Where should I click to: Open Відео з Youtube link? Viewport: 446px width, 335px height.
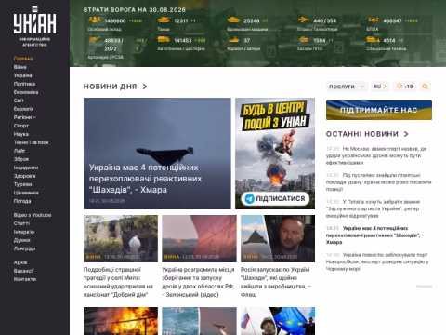tap(33, 215)
